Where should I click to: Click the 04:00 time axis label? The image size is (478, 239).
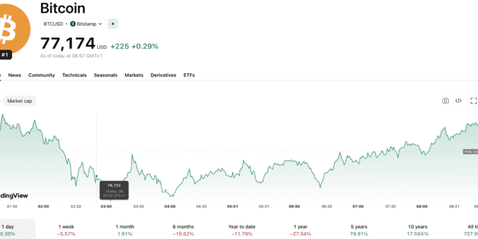pyautogui.click(x=170, y=206)
